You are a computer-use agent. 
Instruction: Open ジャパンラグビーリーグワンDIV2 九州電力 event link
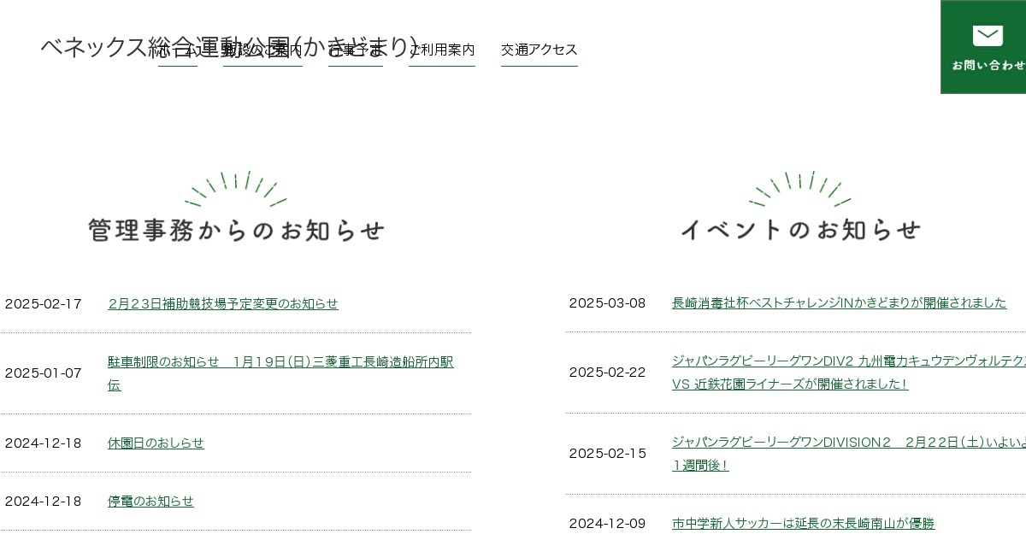[847, 361]
